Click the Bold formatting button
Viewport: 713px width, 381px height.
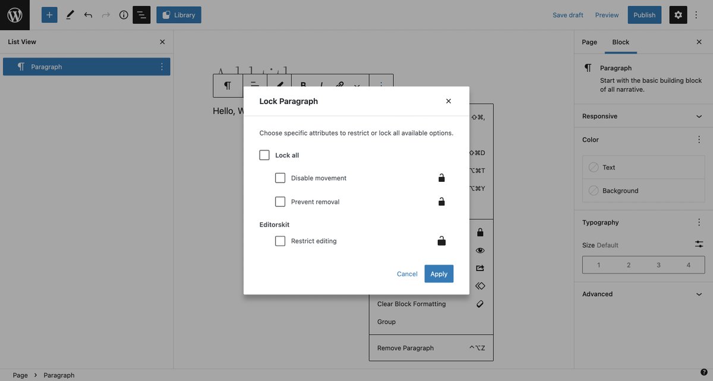pos(303,86)
